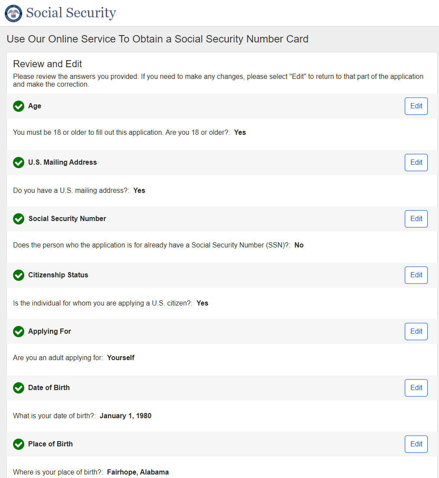Viewport: 439px width, 478px height.
Task: Select the Review and Edit heading
Action: 48,64
